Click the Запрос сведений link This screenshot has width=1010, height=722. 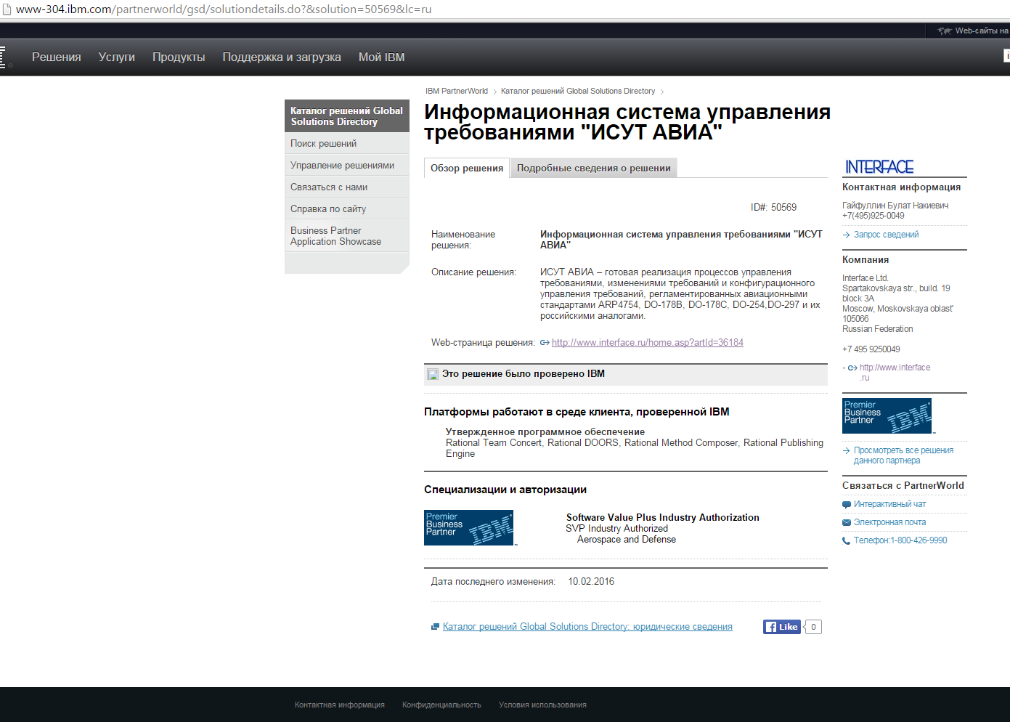(x=886, y=235)
